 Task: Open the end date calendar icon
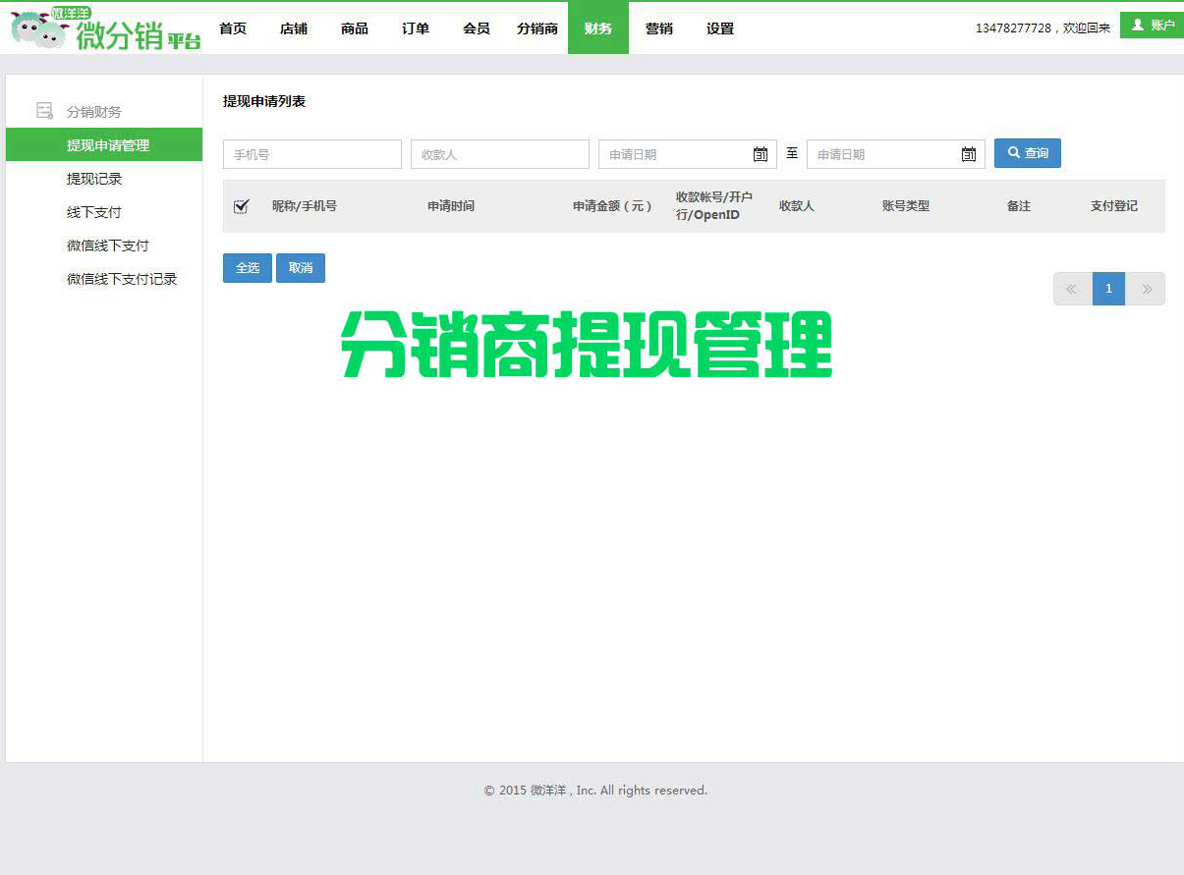point(969,154)
